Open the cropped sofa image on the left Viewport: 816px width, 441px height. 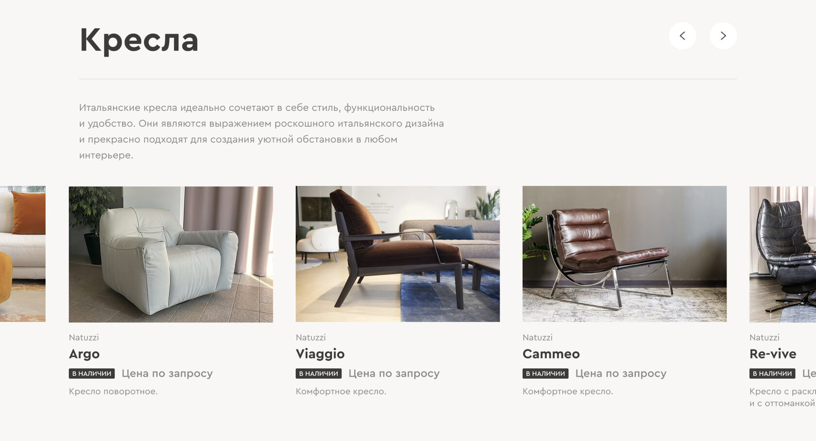click(x=23, y=254)
